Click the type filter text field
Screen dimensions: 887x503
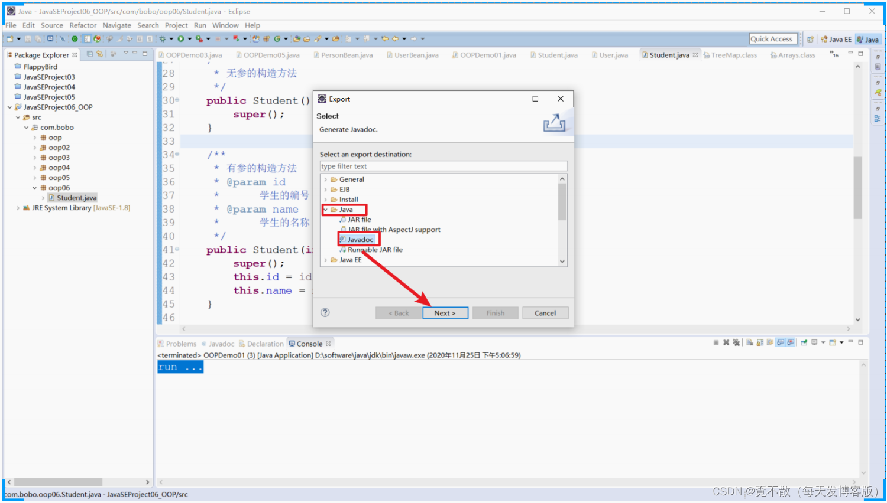click(x=444, y=166)
